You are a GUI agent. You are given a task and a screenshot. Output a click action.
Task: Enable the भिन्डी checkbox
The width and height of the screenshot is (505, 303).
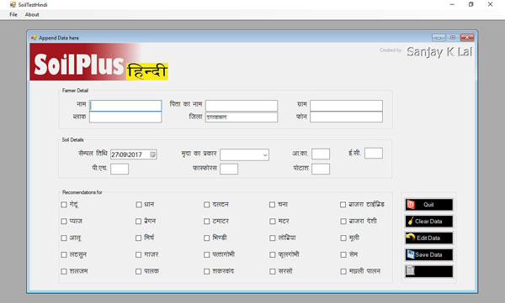pos(207,238)
